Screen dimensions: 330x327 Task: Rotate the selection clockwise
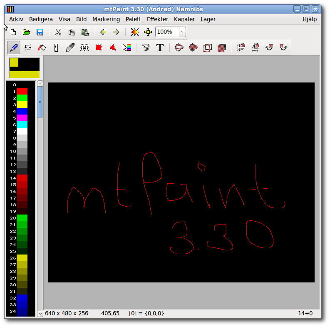[x=269, y=47]
